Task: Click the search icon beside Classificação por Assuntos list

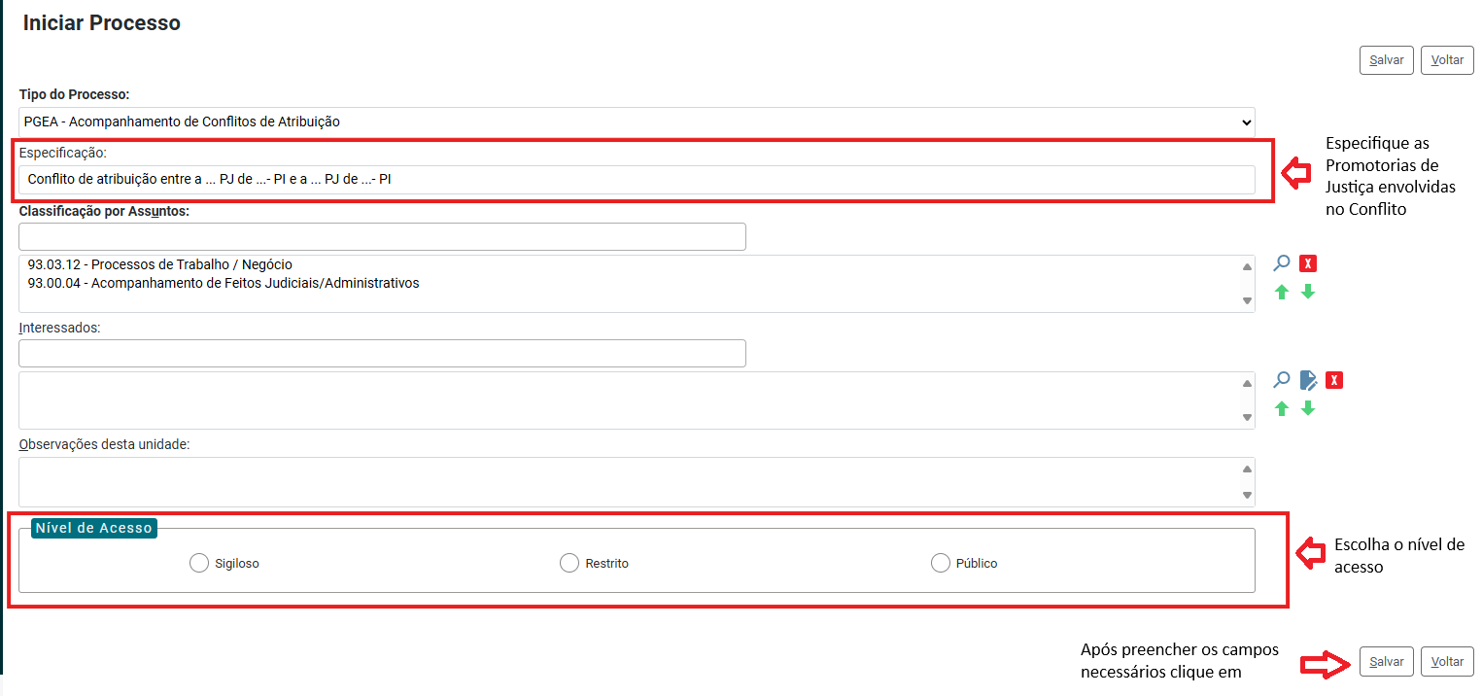Action: (x=1282, y=263)
